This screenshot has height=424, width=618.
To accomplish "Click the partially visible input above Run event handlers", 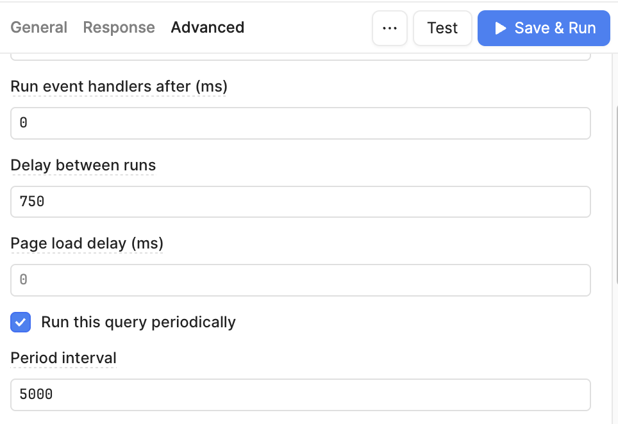I will click(x=300, y=57).
